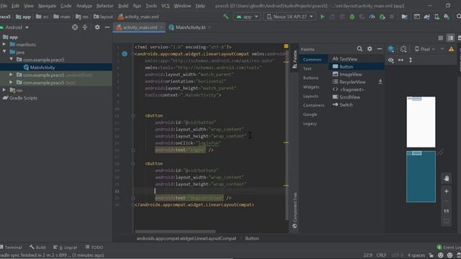Open the Logcat tool window
The height and width of the screenshot is (259, 461).
pyautogui.click(x=66, y=247)
